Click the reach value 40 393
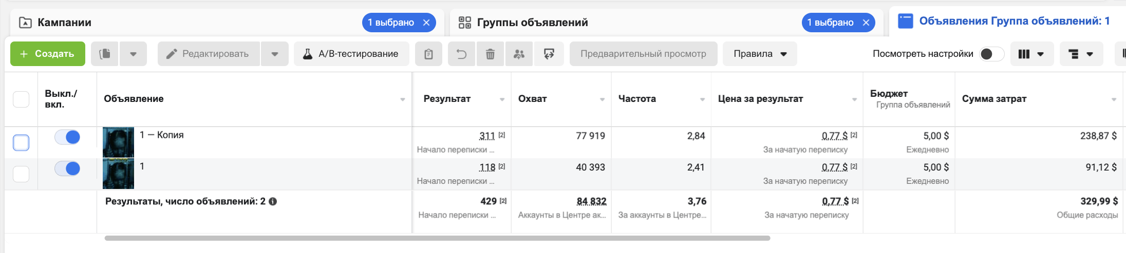 click(x=591, y=167)
